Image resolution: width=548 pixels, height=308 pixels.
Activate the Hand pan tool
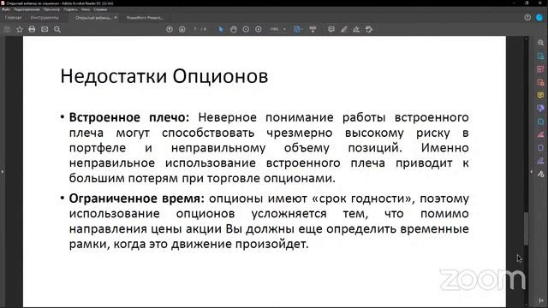click(234, 29)
